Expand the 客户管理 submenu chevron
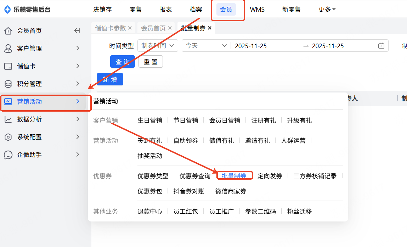407x247 pixels. (78, 48)
